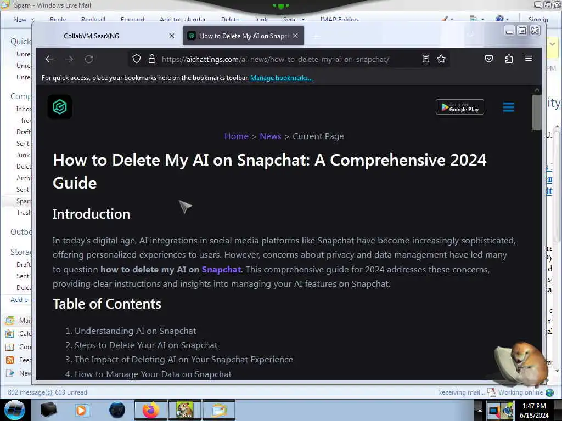Image resolution: width=562 pixels, height=421 pixels.
Task: Toggle reader view icon in address bar
Action: coord(425,59)
